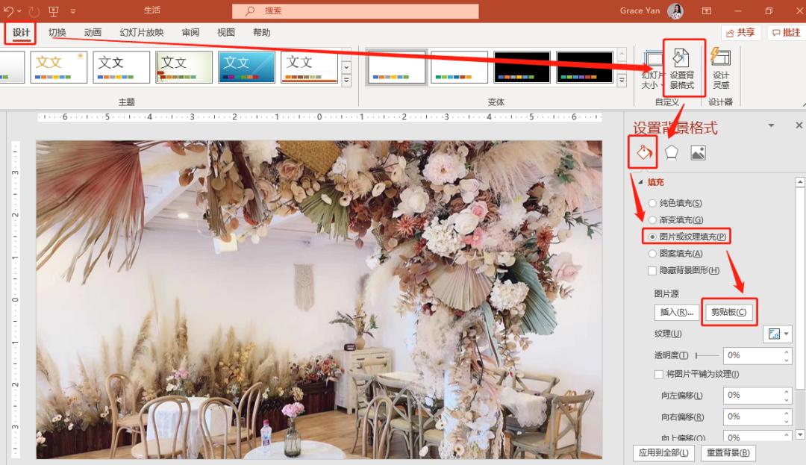Choose Gradient fill (渐变填充) option
This screenshot has height=465, width=806.
pos(653,220)
